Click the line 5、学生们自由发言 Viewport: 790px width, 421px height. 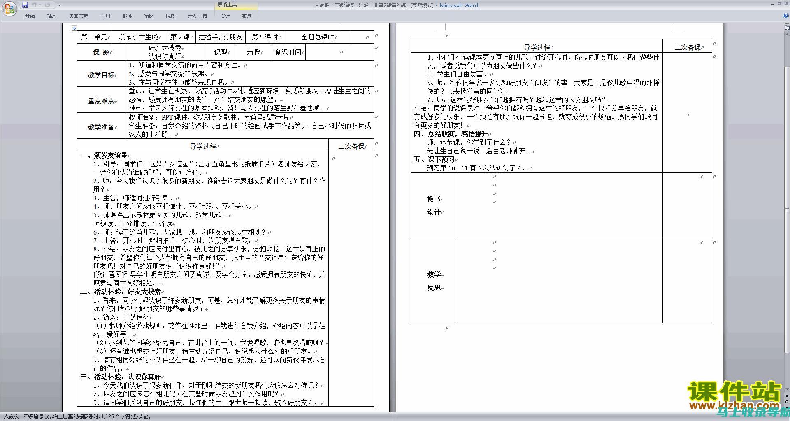pyautogui.click(x=457, y=74)
